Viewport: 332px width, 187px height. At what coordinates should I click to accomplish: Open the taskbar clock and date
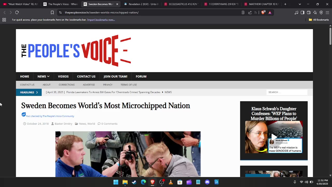click(322, 182)
